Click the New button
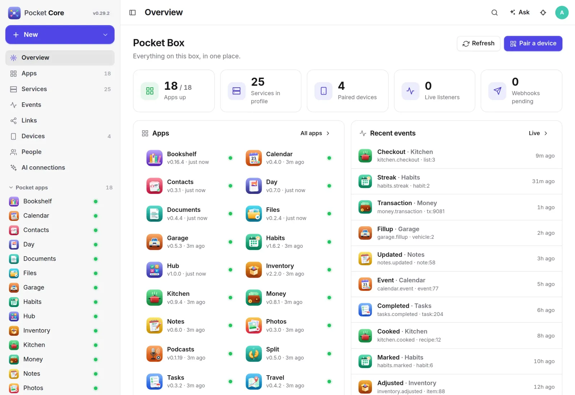This screenshot has width=575, height=395. coord(60,35)
